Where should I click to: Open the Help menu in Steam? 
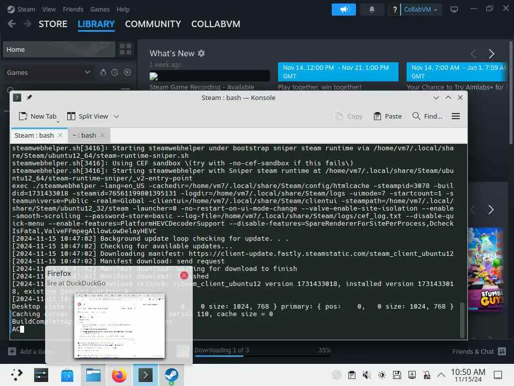click(123, 9)
